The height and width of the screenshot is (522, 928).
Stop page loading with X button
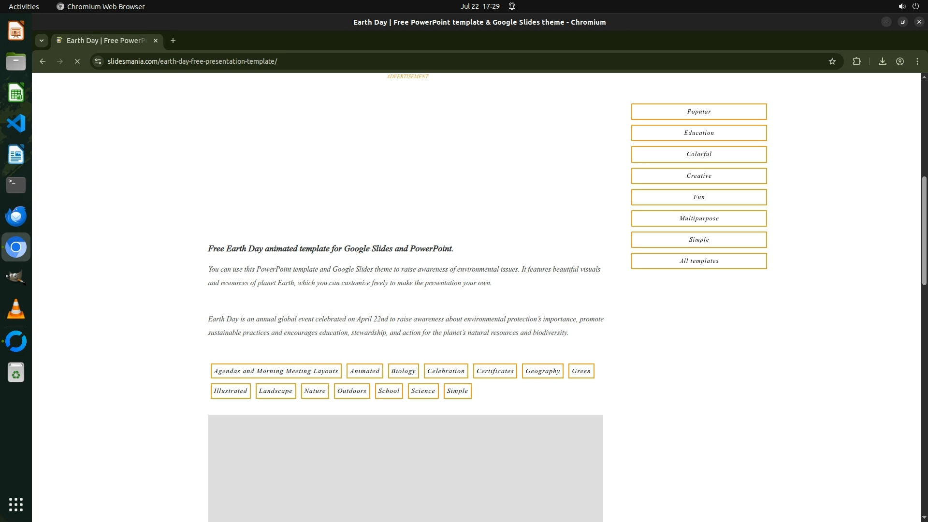coord(77,61)
